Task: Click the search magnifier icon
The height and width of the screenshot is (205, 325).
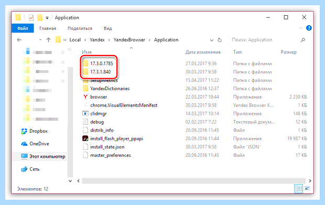Action: coord(303,40)
